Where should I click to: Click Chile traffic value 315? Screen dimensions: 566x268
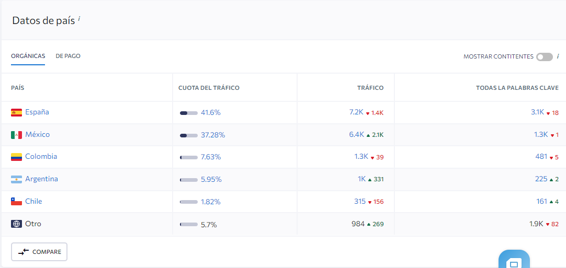[360, 201]
